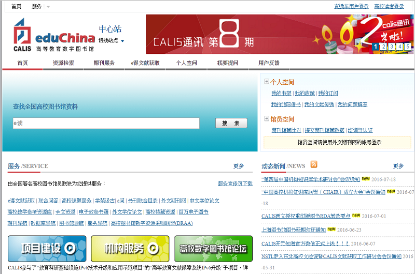Open the 外文学位论文 link

[x=127, y=212]
